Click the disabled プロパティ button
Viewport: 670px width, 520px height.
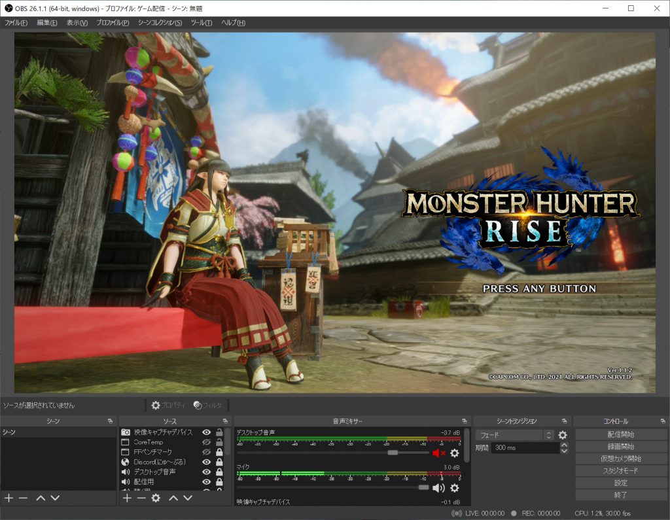(169, 405)
